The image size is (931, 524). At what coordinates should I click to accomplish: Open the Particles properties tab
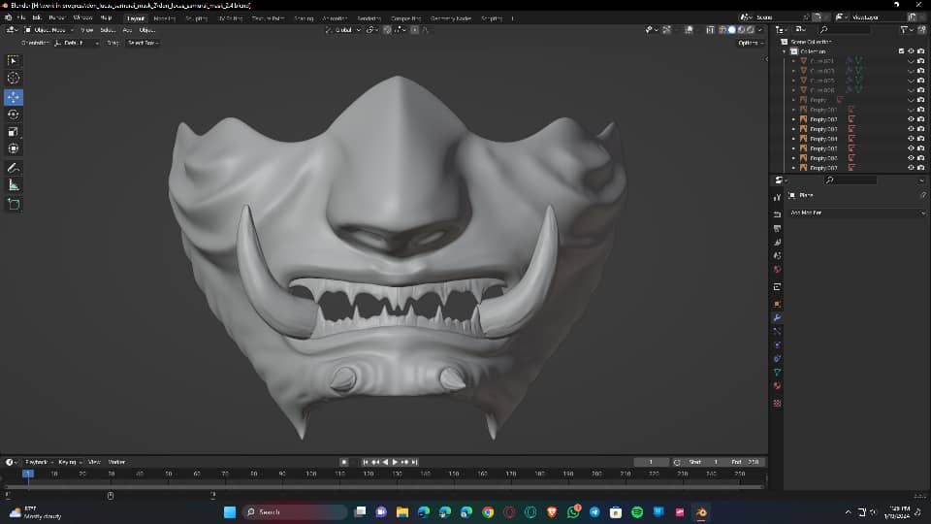tap(777, 332)
